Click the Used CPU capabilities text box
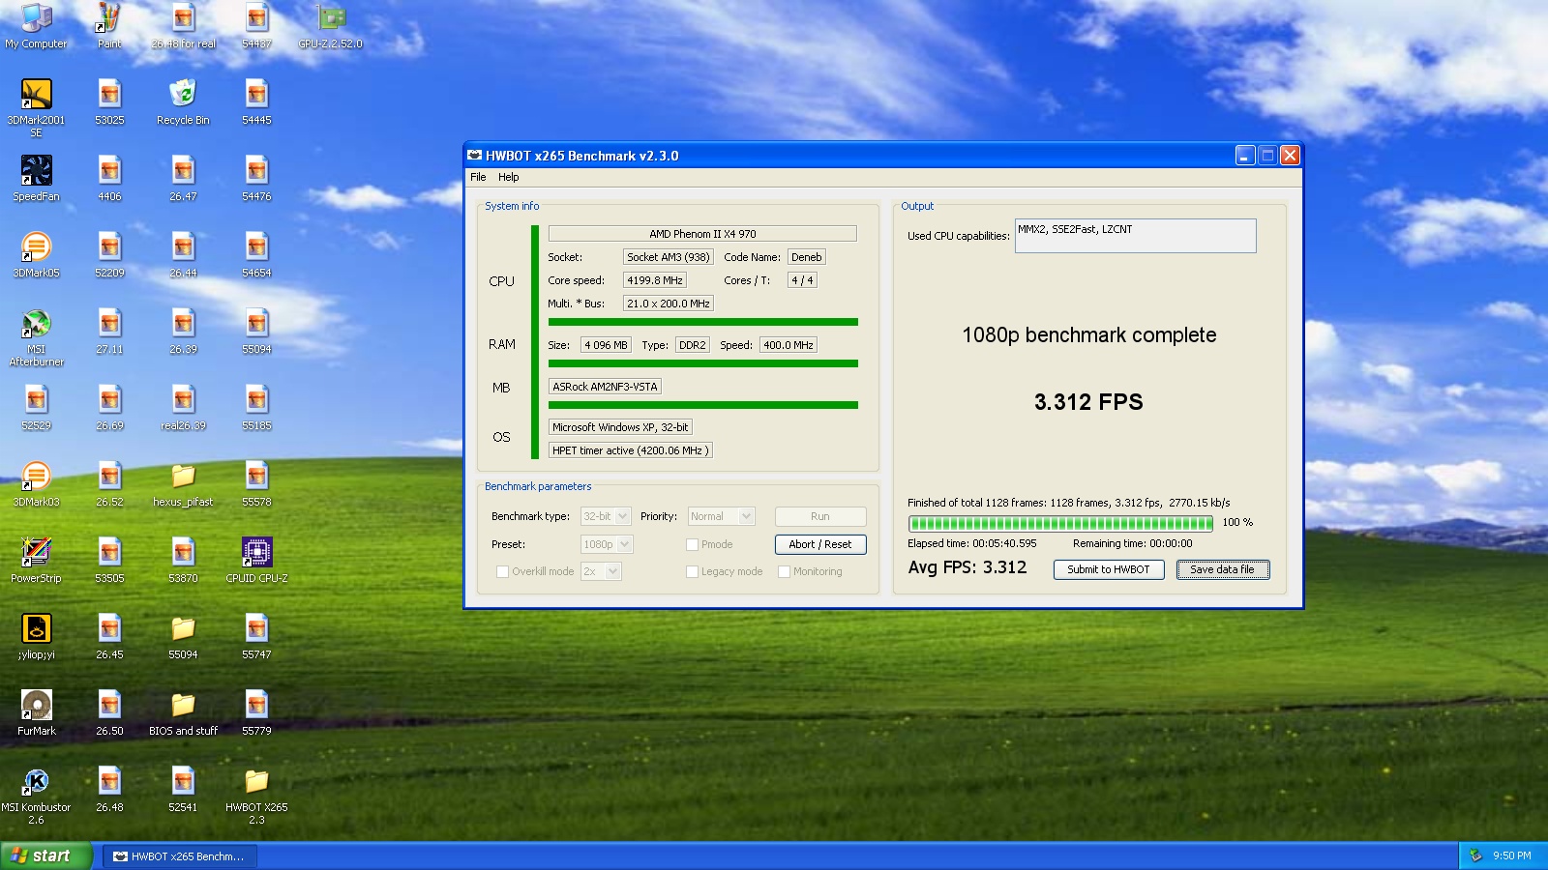The width and height of the screenshot is (1548, 870). click(1135, 236)
